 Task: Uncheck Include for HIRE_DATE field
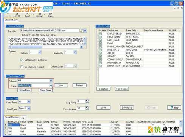point(100,50)
